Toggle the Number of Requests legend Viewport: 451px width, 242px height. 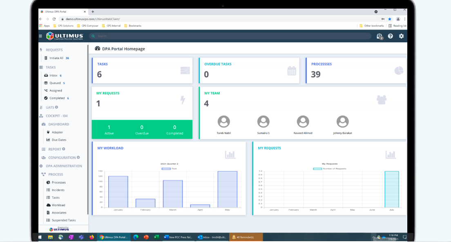tap(330, 169)
